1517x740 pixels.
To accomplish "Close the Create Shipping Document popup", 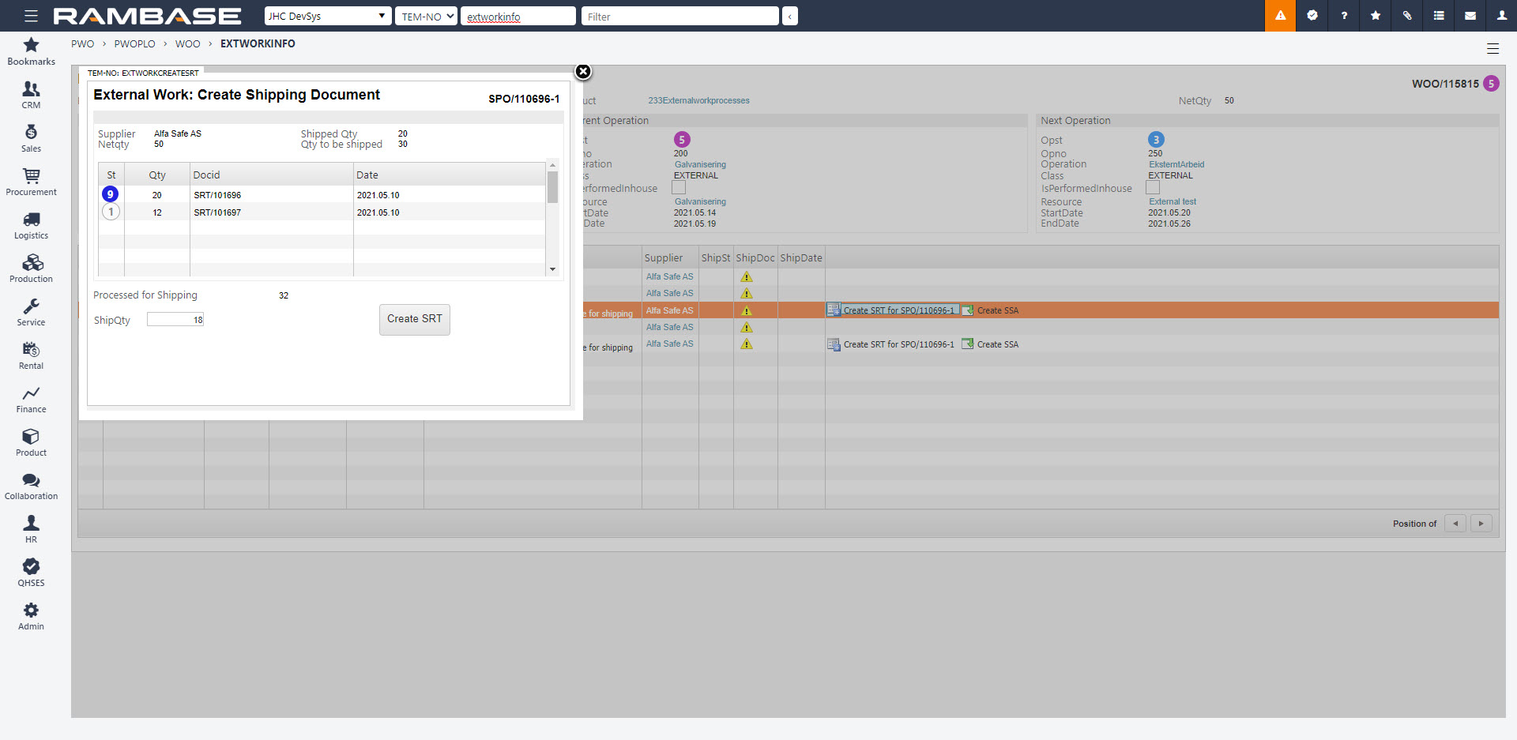I will tap(583, 72).
